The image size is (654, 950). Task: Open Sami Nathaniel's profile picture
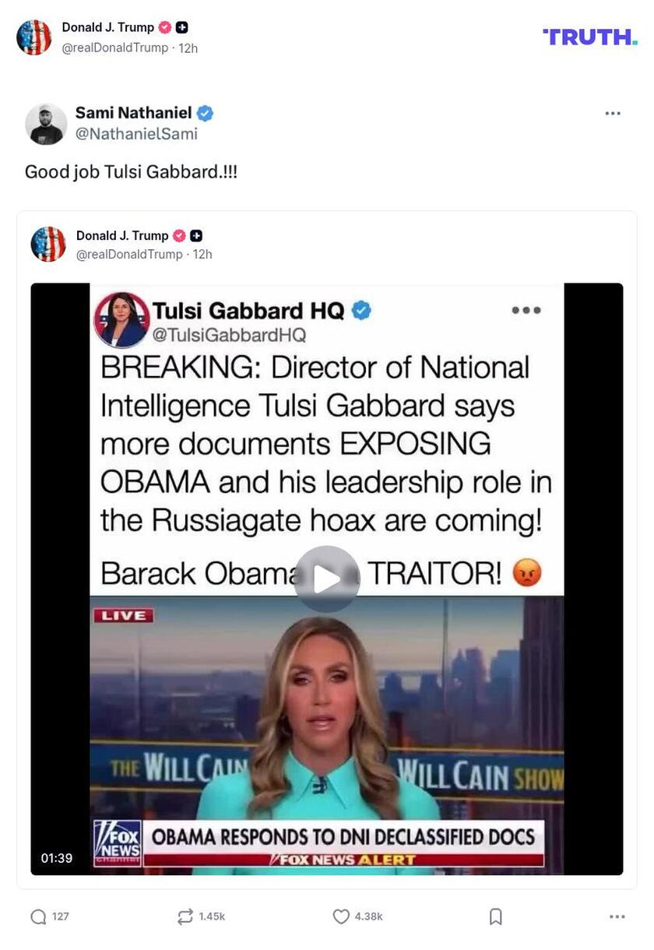(x=46, y=124)
